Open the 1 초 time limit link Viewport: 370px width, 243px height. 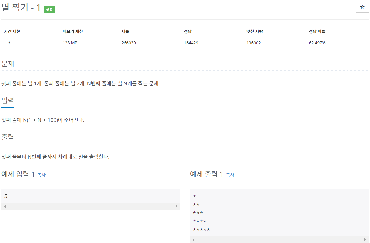pyautogui.click(x=7, y=42)
